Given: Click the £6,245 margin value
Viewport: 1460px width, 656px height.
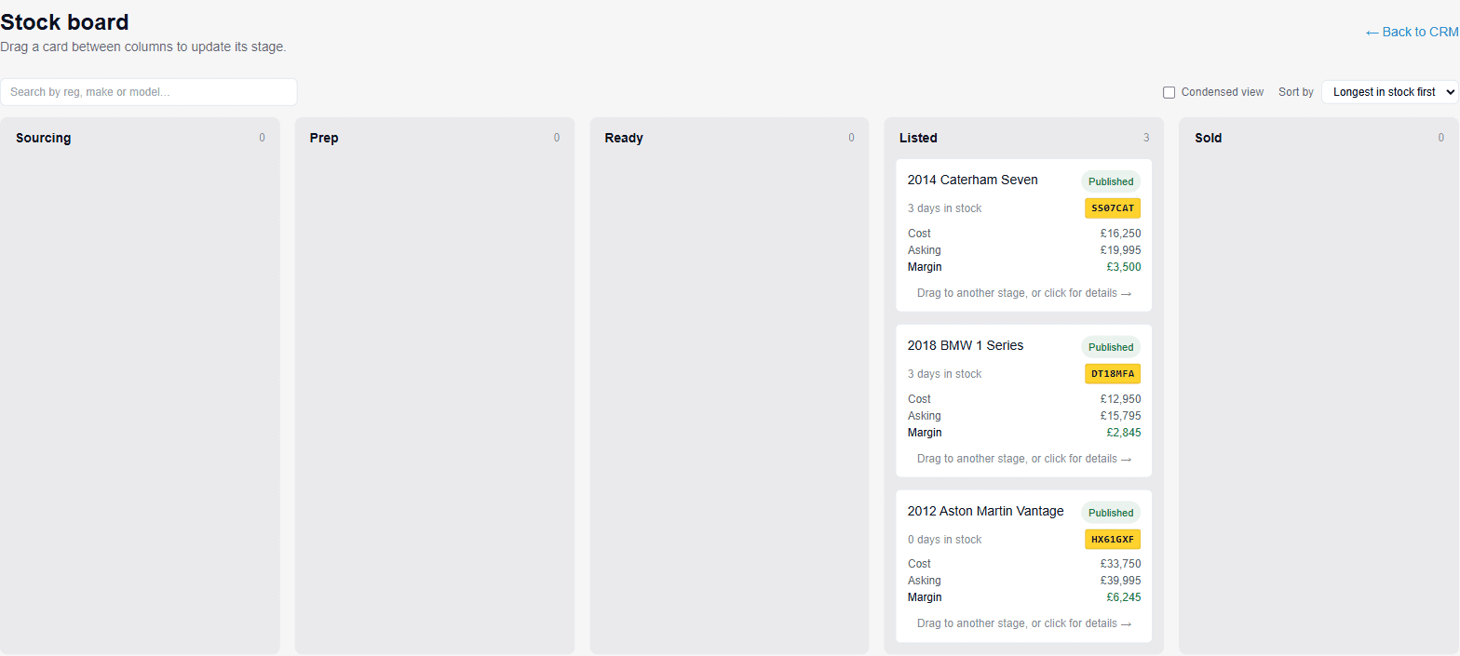Looking at the screenshot, I should (x=1123, y=597).
